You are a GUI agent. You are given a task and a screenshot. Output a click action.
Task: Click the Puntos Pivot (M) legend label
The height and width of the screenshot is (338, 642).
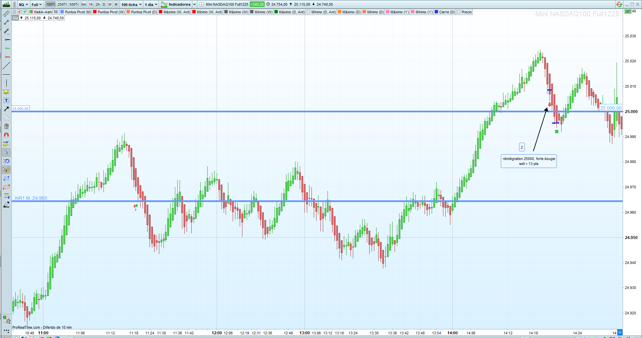(78, 12)
